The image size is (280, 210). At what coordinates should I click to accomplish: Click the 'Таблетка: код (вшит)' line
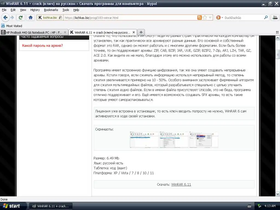[x=110, y=168]
